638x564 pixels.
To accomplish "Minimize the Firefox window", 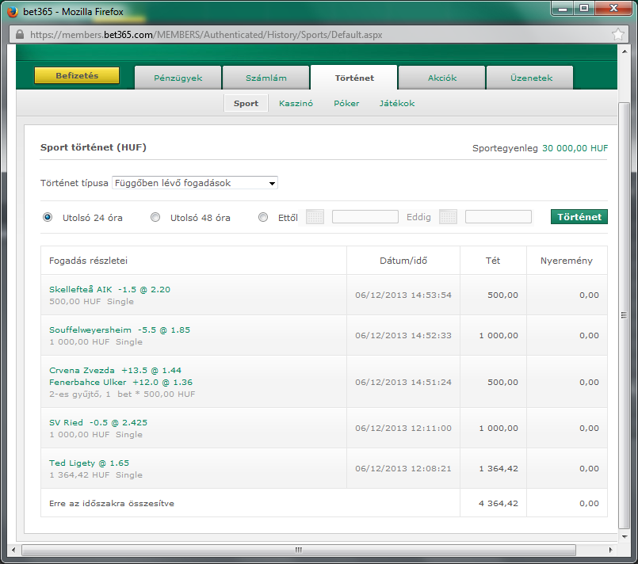I will [x=563, y=8].
